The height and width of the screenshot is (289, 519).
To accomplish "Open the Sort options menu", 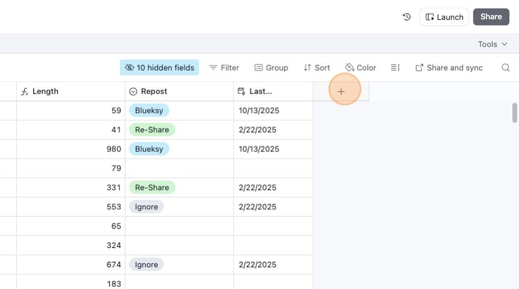I will point(316,68).
